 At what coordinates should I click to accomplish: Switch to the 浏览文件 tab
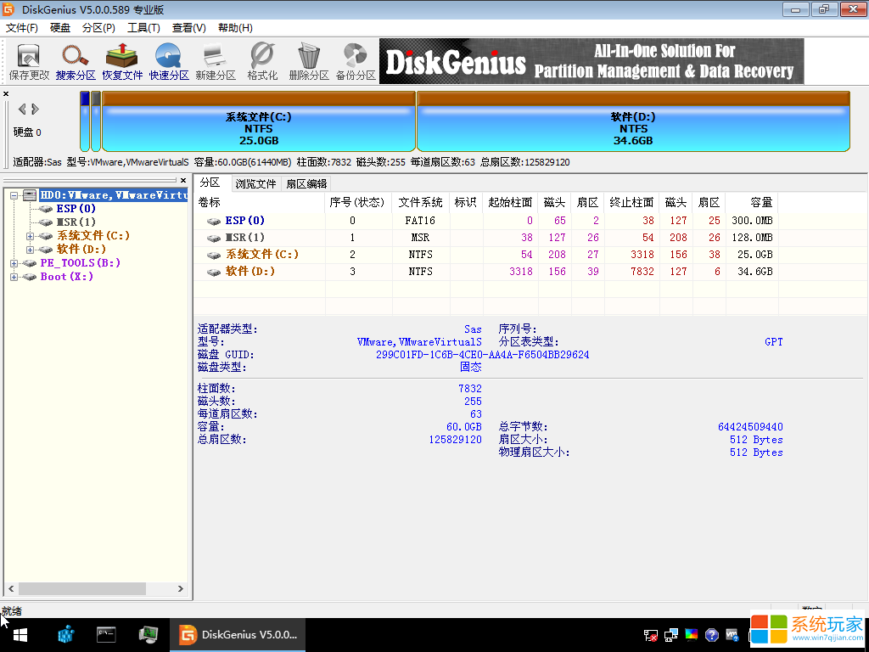tap(255, 183)
